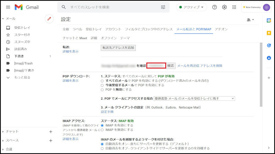Open Google Keep in side panel

[x=269, y=33]
